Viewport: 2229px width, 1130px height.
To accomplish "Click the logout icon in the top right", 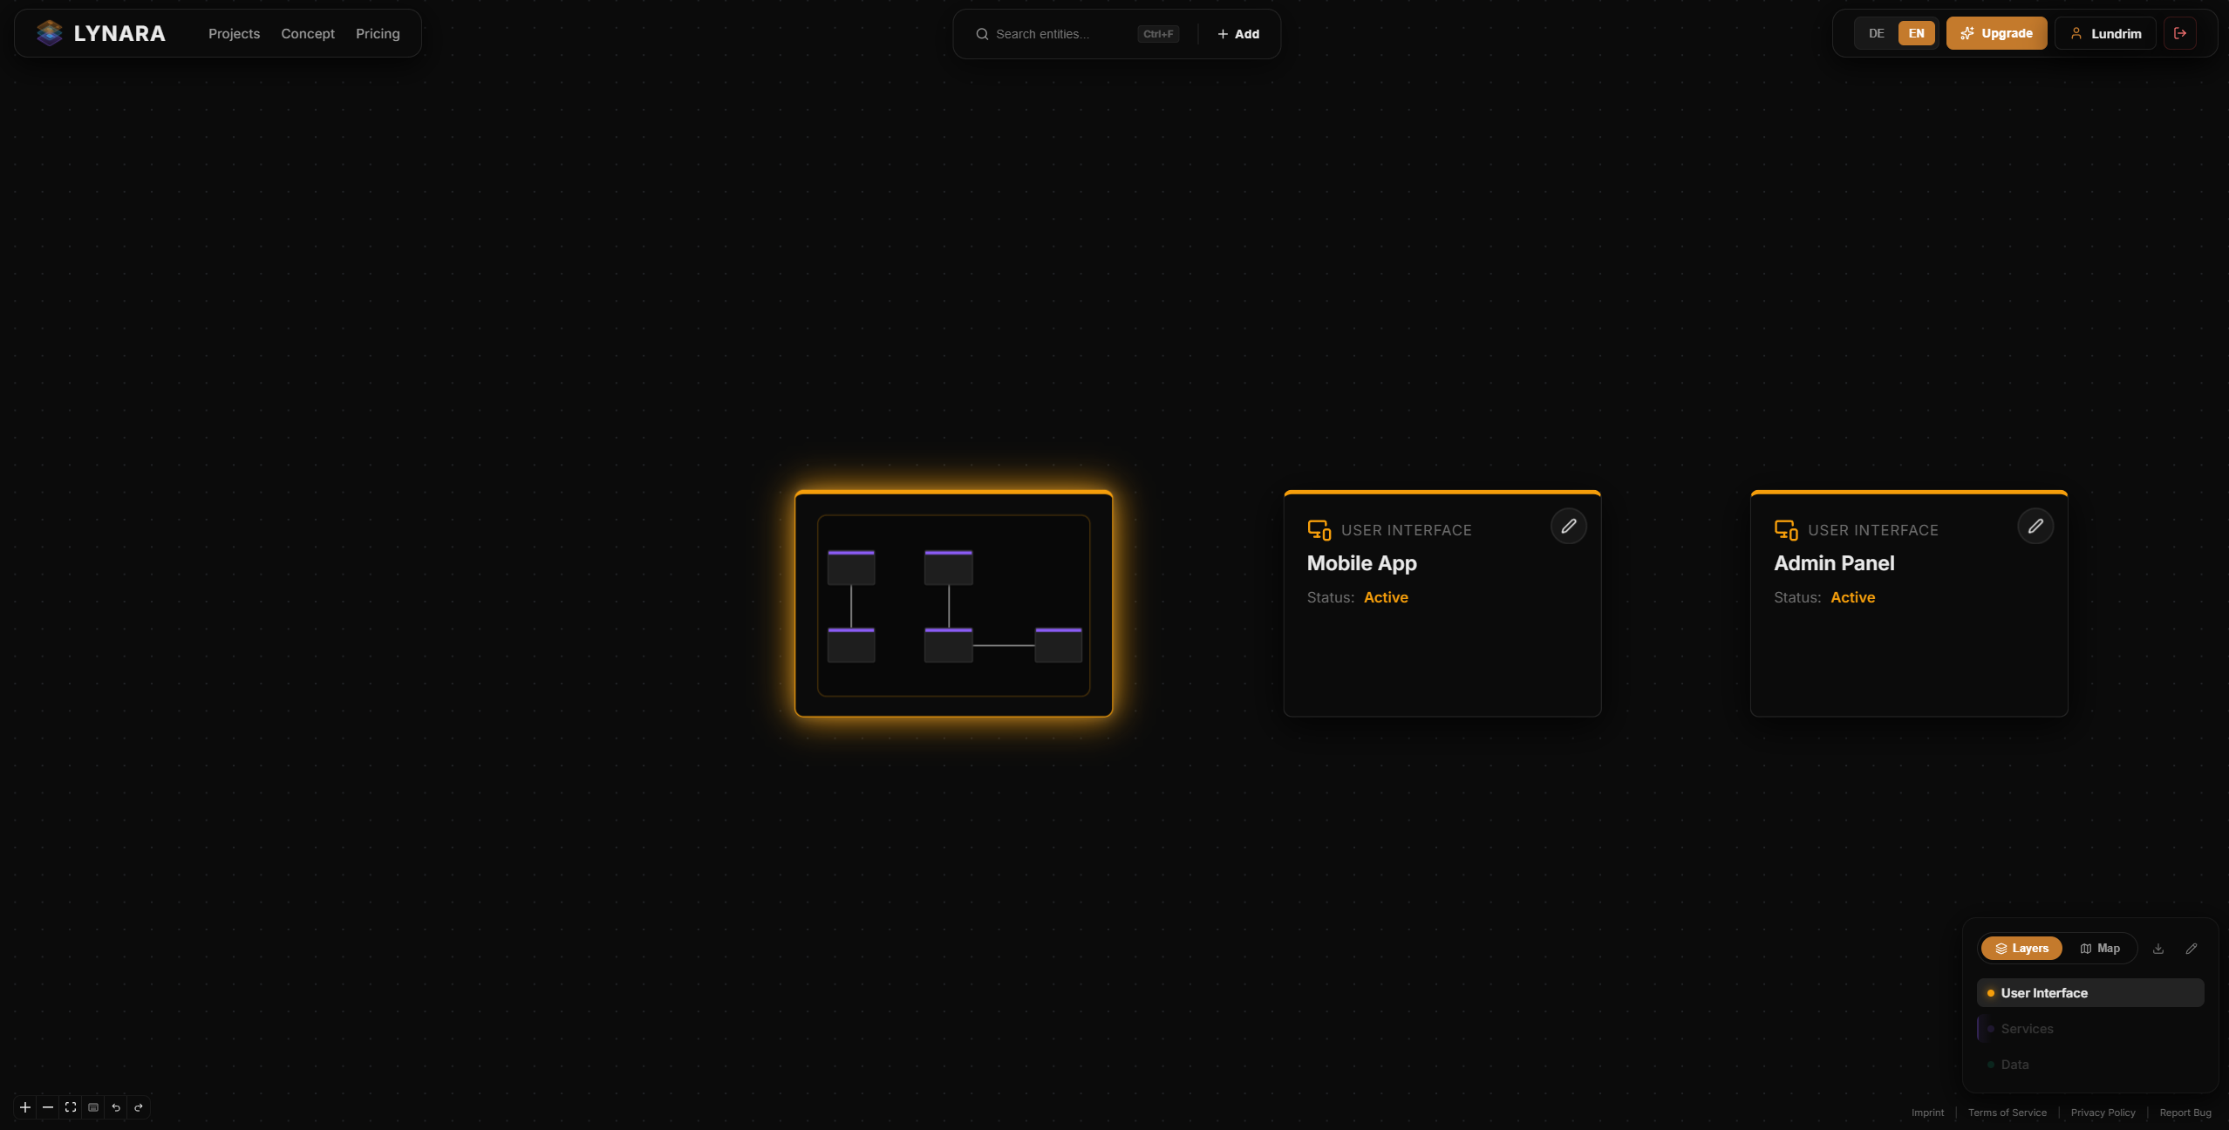I will [x=2179, y=33].
